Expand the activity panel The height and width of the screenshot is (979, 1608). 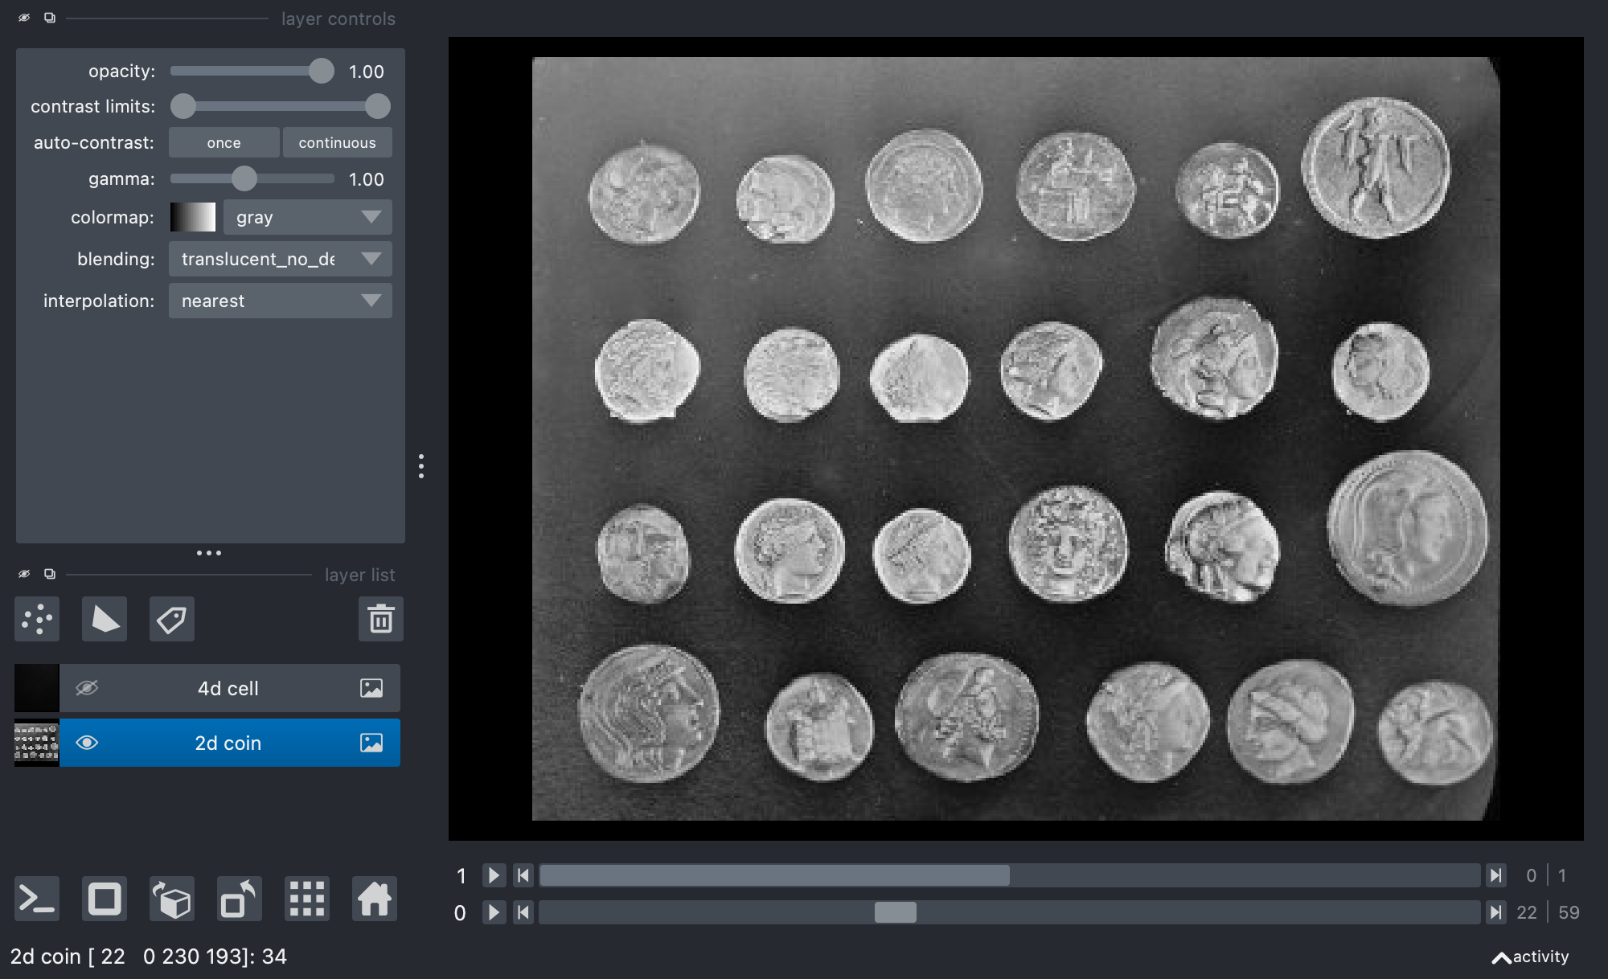[1531, 956]
